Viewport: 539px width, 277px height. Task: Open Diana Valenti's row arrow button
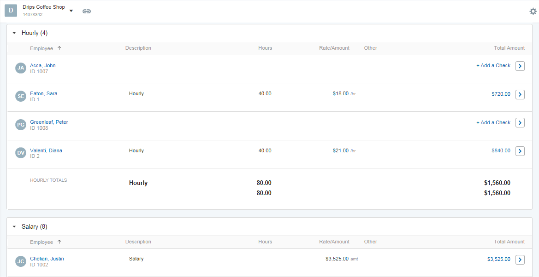coord(520,151)
